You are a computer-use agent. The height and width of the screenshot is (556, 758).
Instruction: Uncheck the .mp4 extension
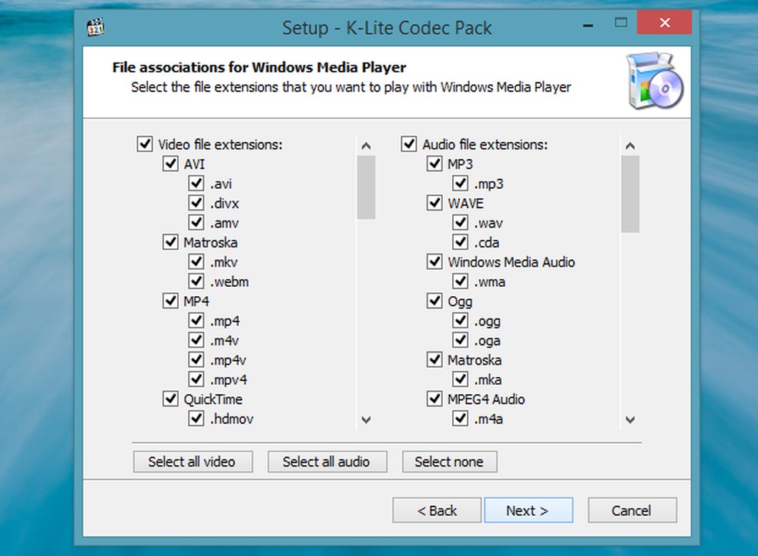click(196, 320)
